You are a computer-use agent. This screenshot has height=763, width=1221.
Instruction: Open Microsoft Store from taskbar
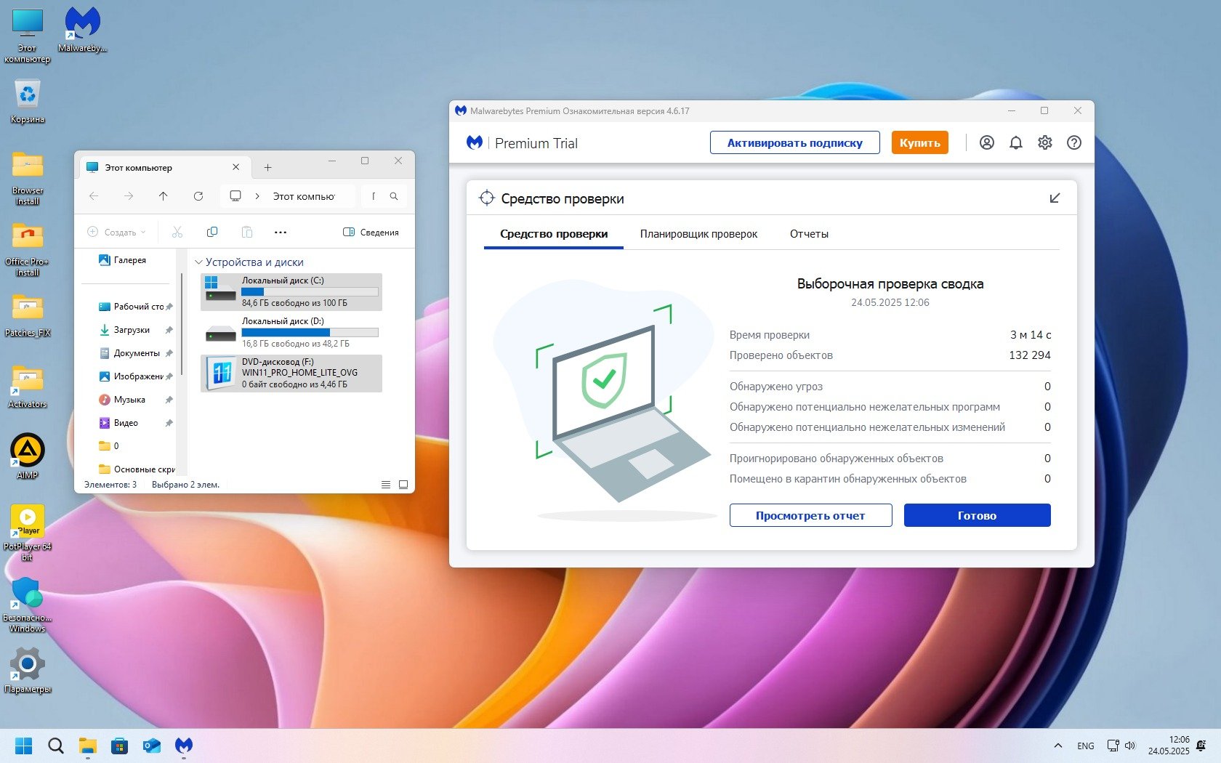click(x=120, y=746)
